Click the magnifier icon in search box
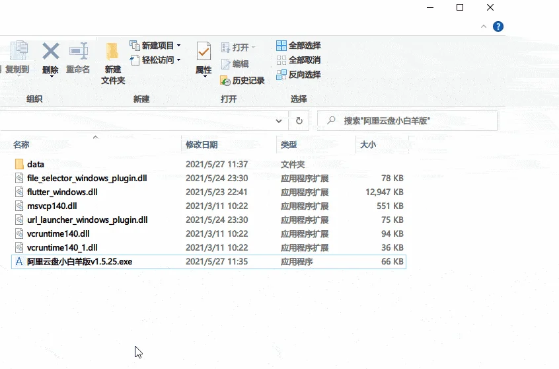The width and height of the screenshot is (559, 369). pos(331,120)
